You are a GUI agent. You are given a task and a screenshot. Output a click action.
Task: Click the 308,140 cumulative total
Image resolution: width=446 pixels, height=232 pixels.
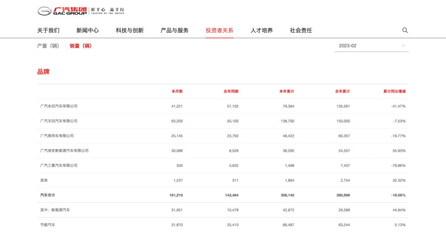pyautogui.click(x=288, y=195)
